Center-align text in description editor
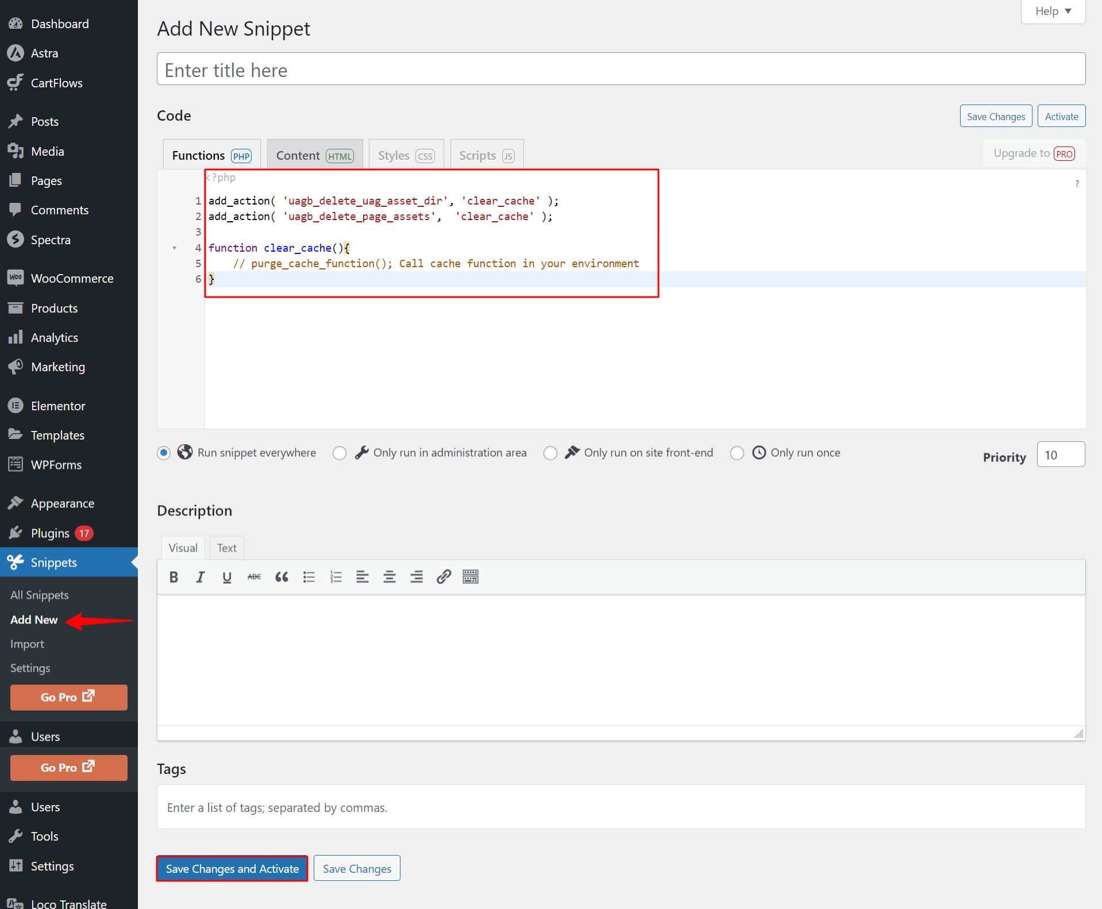Viewport: 1102px width, 909px height. [x=390, y=577]
